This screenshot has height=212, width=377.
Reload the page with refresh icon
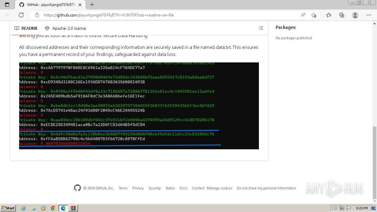[x=21, y=15]
